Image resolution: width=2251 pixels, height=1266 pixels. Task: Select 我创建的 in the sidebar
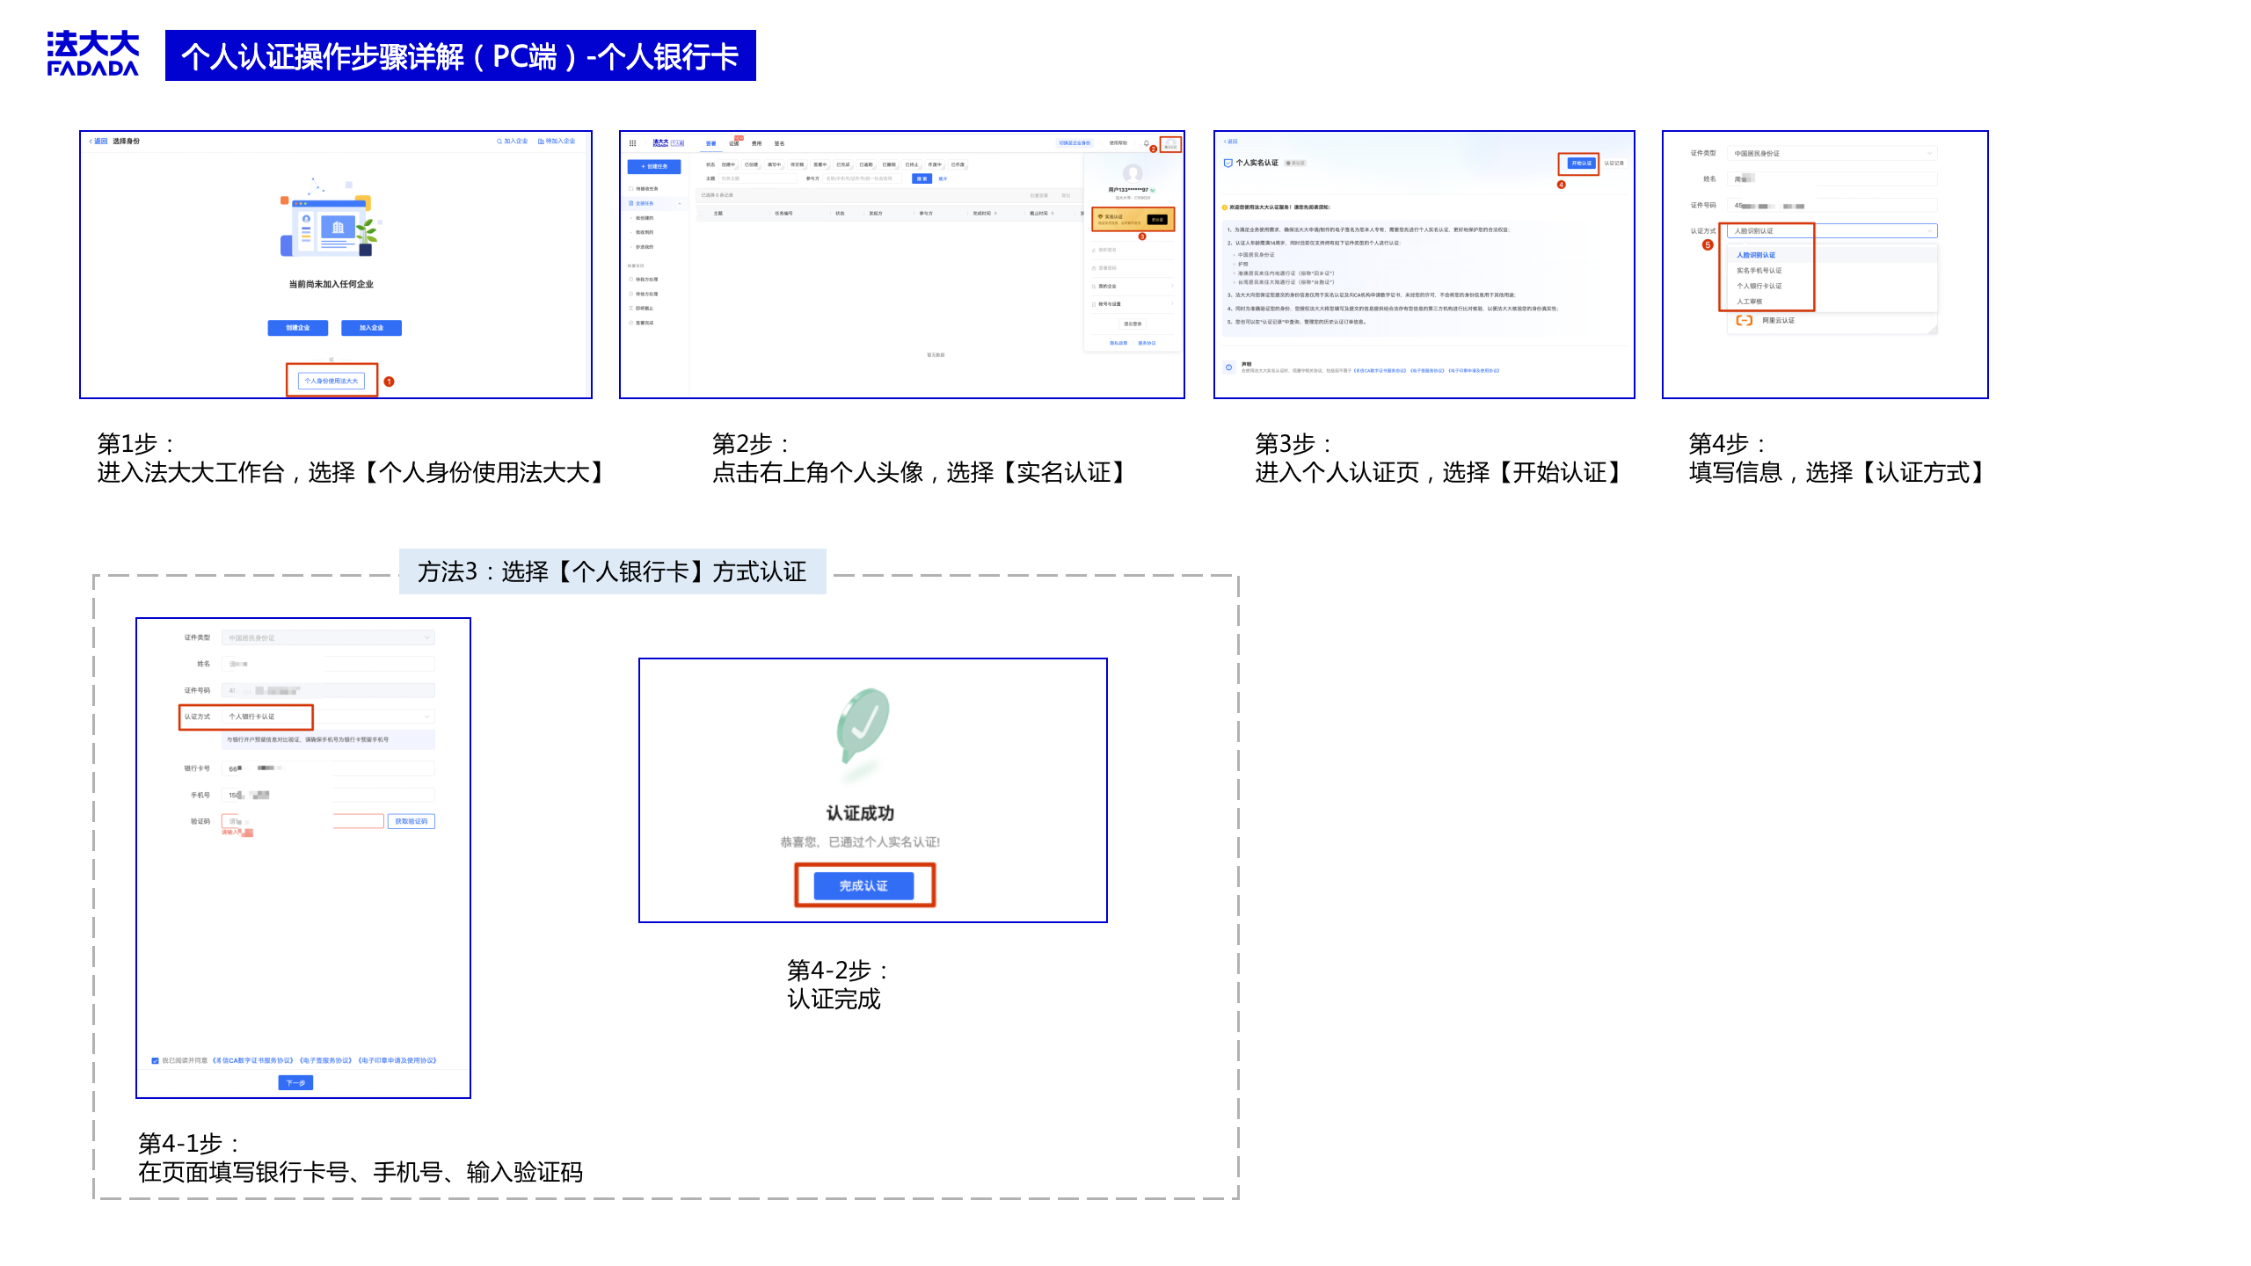tap(645, 218)
